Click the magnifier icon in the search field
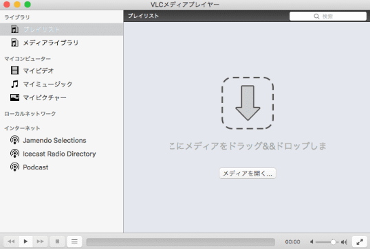Screen dimensions: 370x249 point(316,16)
